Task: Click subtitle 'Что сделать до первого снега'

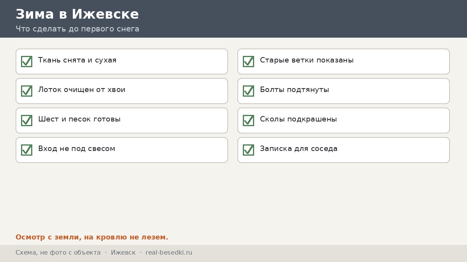Action: [77, 29]
